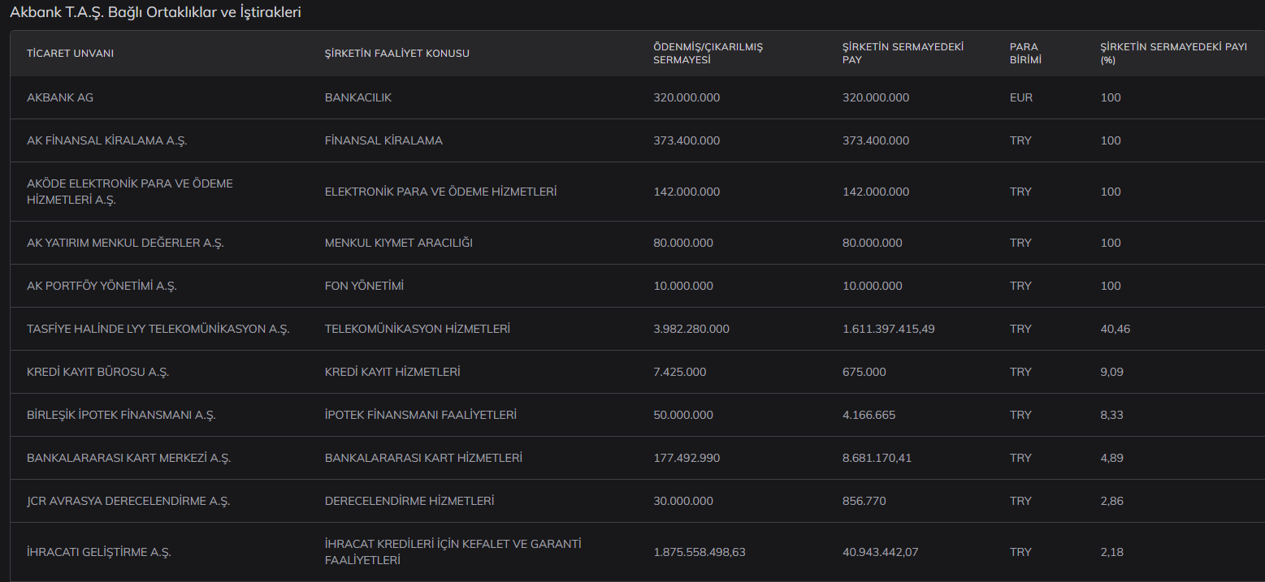Click the 'ŞİRKETİN FAALİYET KONUSU' column header

pyautogui.click(x=397, y=54)
